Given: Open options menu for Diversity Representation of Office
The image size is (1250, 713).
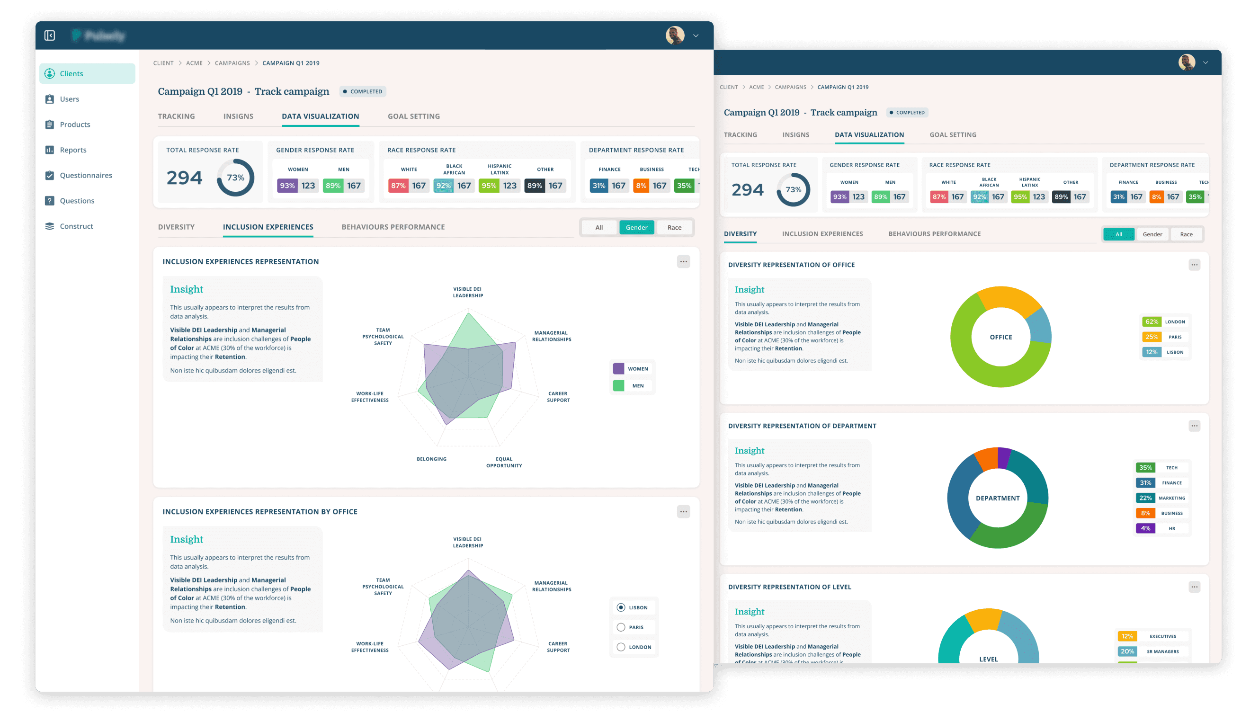Looking at the screenshot, I should [x=1194, y=265].
